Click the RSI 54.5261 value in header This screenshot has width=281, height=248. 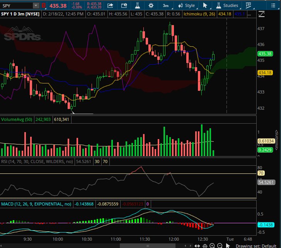pos(83,161)
